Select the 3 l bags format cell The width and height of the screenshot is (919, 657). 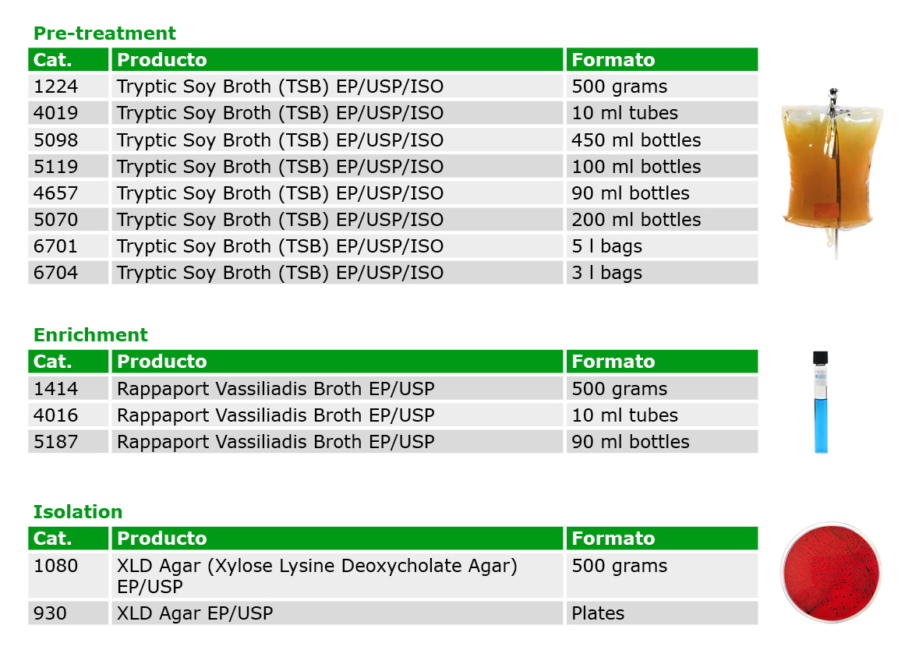[x=662, y=273]
